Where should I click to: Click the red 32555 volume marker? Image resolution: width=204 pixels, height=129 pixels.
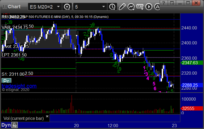pyautogui.click(x=192, y=108)
